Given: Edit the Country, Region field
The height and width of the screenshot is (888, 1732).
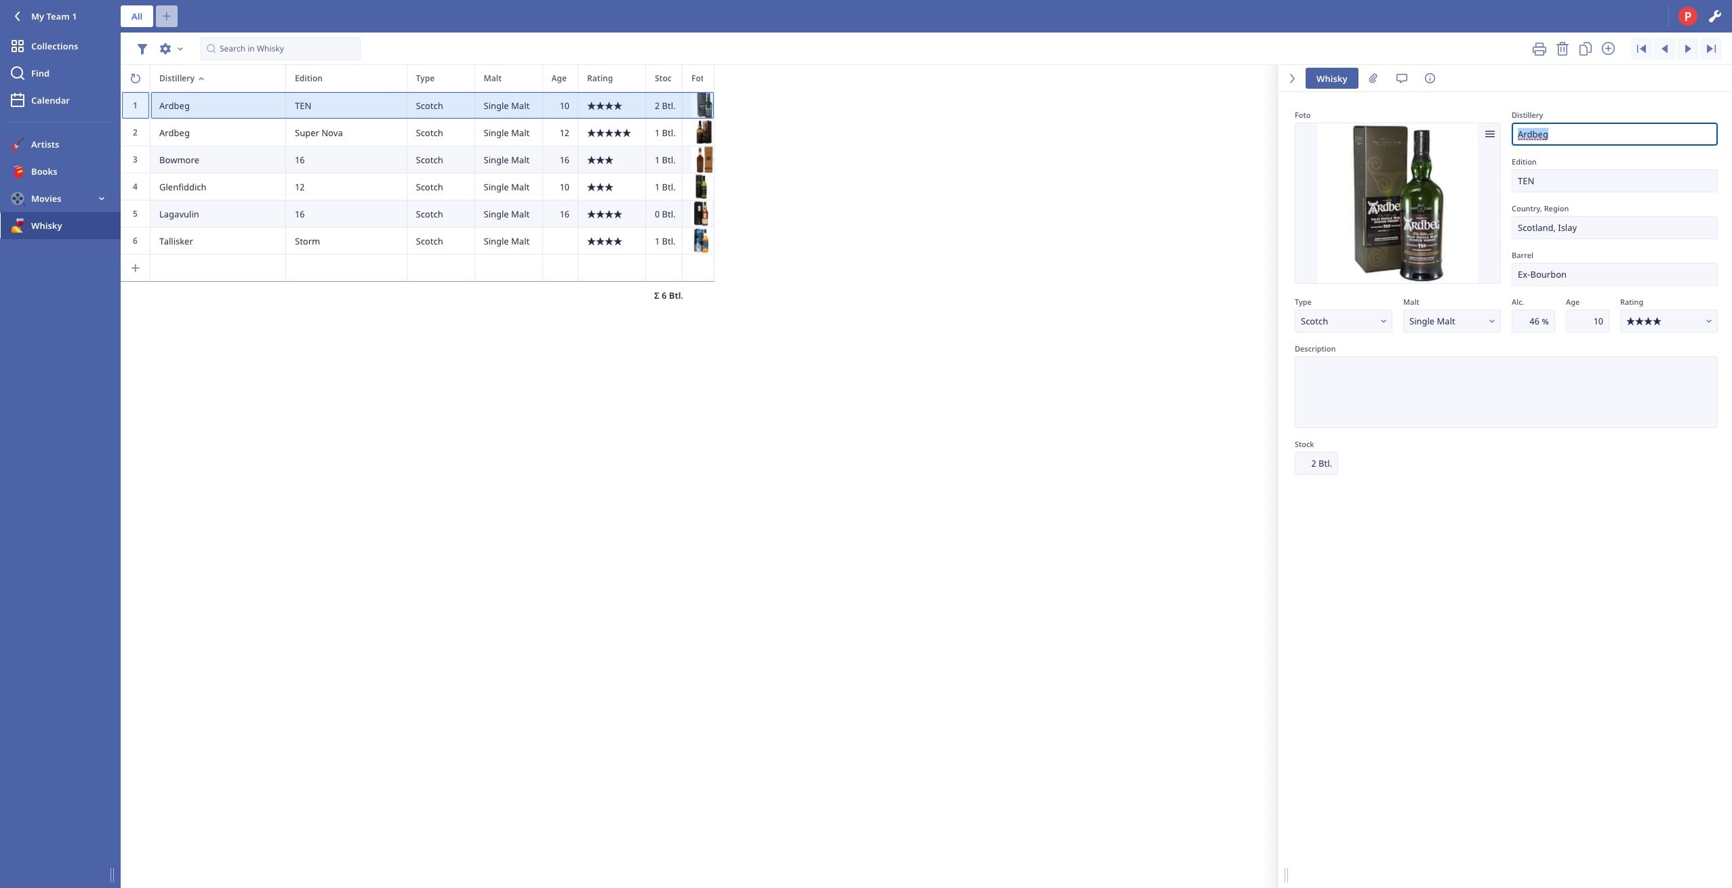Looking at the screenshot, I should point(1614,228).
